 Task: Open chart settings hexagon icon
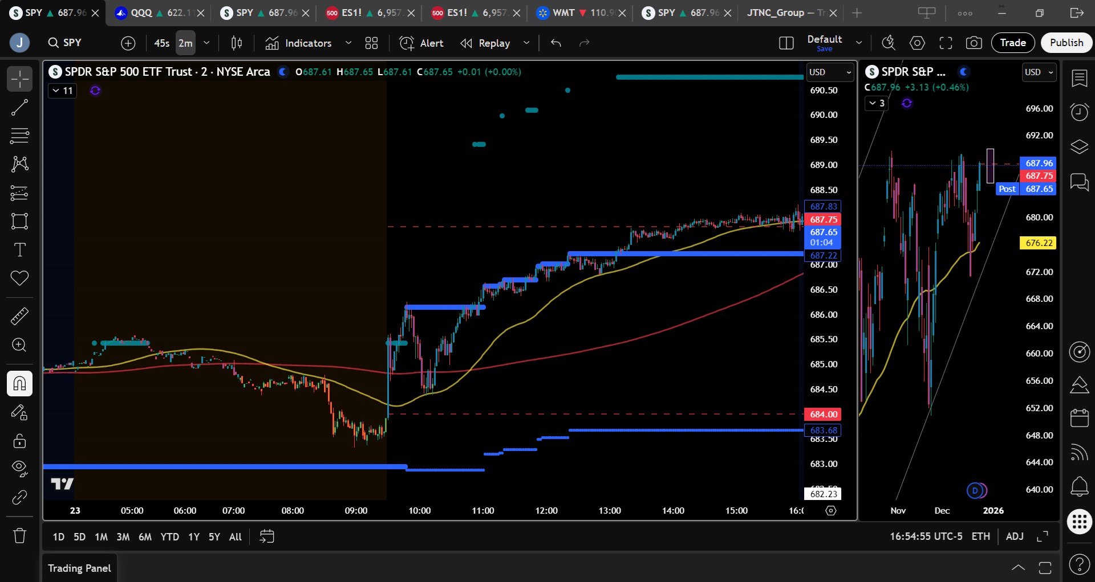click(x=917, y=43)
